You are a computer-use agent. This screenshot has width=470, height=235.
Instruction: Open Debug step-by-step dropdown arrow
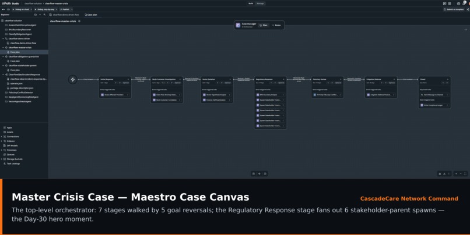[57, 9]
